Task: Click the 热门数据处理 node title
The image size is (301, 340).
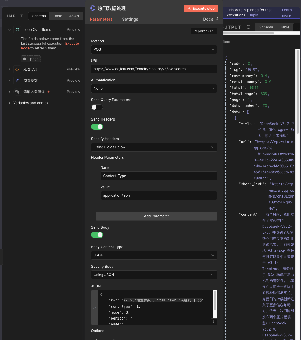Action: pos(112,8)
